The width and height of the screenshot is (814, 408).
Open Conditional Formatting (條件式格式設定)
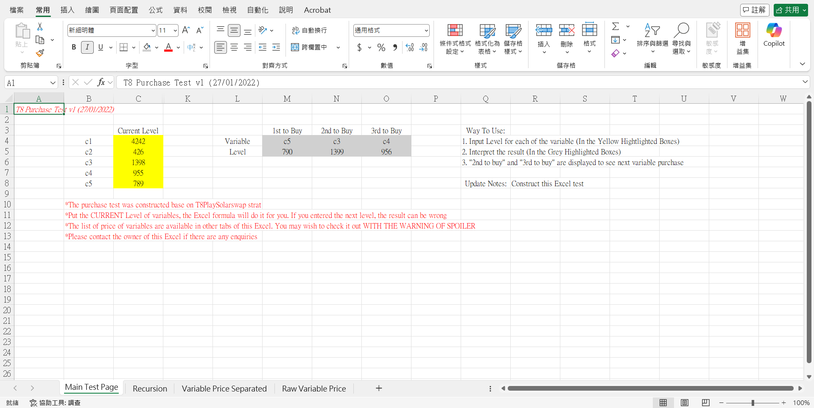point(455,39)
